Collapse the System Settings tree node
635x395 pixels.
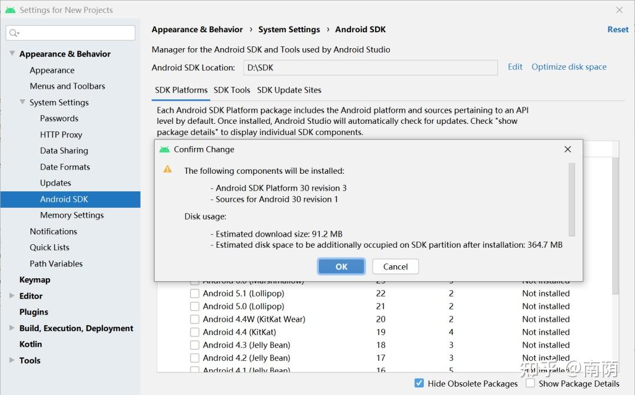[22, 102]
